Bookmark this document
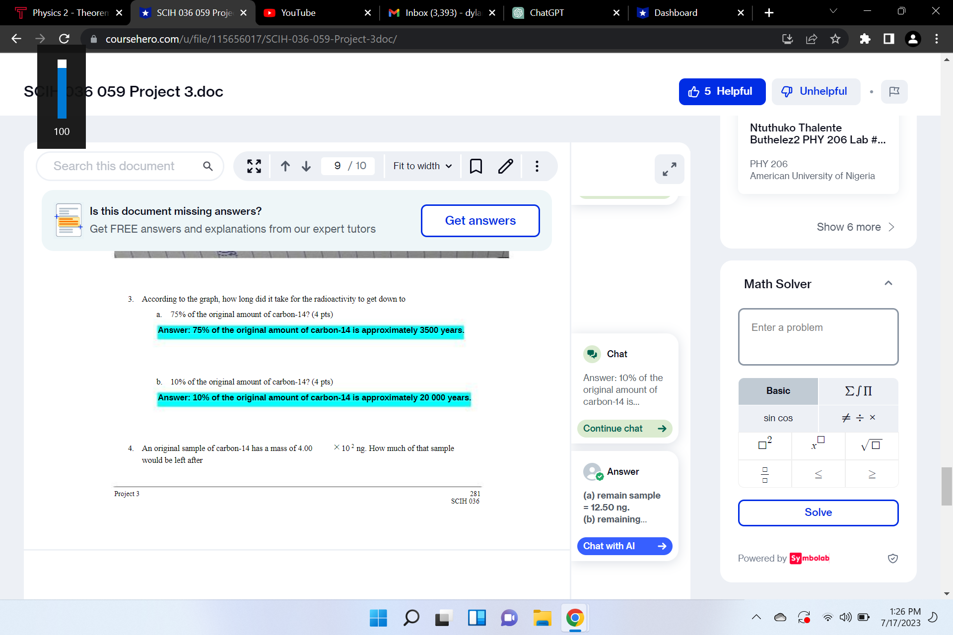953x635 pixels. click(476, 166)
